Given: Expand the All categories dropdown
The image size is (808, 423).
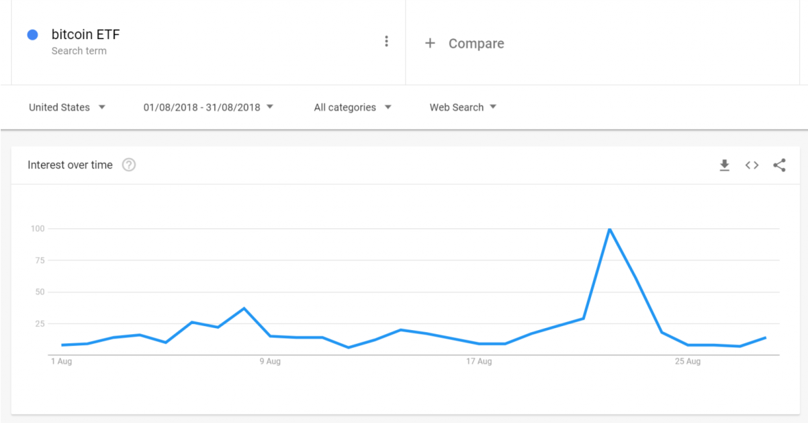Looking at the screenshot, I should [x=353, y=107].
